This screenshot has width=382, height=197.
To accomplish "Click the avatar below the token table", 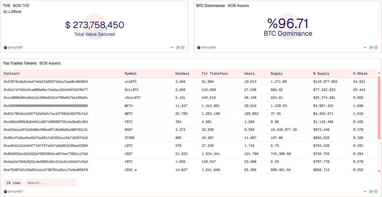I will pyautogui.click(x=5, y=191).
